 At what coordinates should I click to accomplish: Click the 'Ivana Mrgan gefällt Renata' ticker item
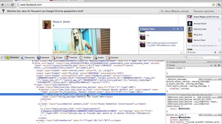pyautogui.click(x=204, y=17)
